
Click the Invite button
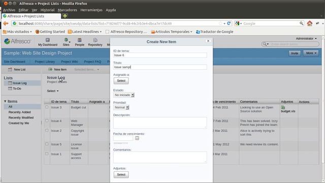(295, 53)
